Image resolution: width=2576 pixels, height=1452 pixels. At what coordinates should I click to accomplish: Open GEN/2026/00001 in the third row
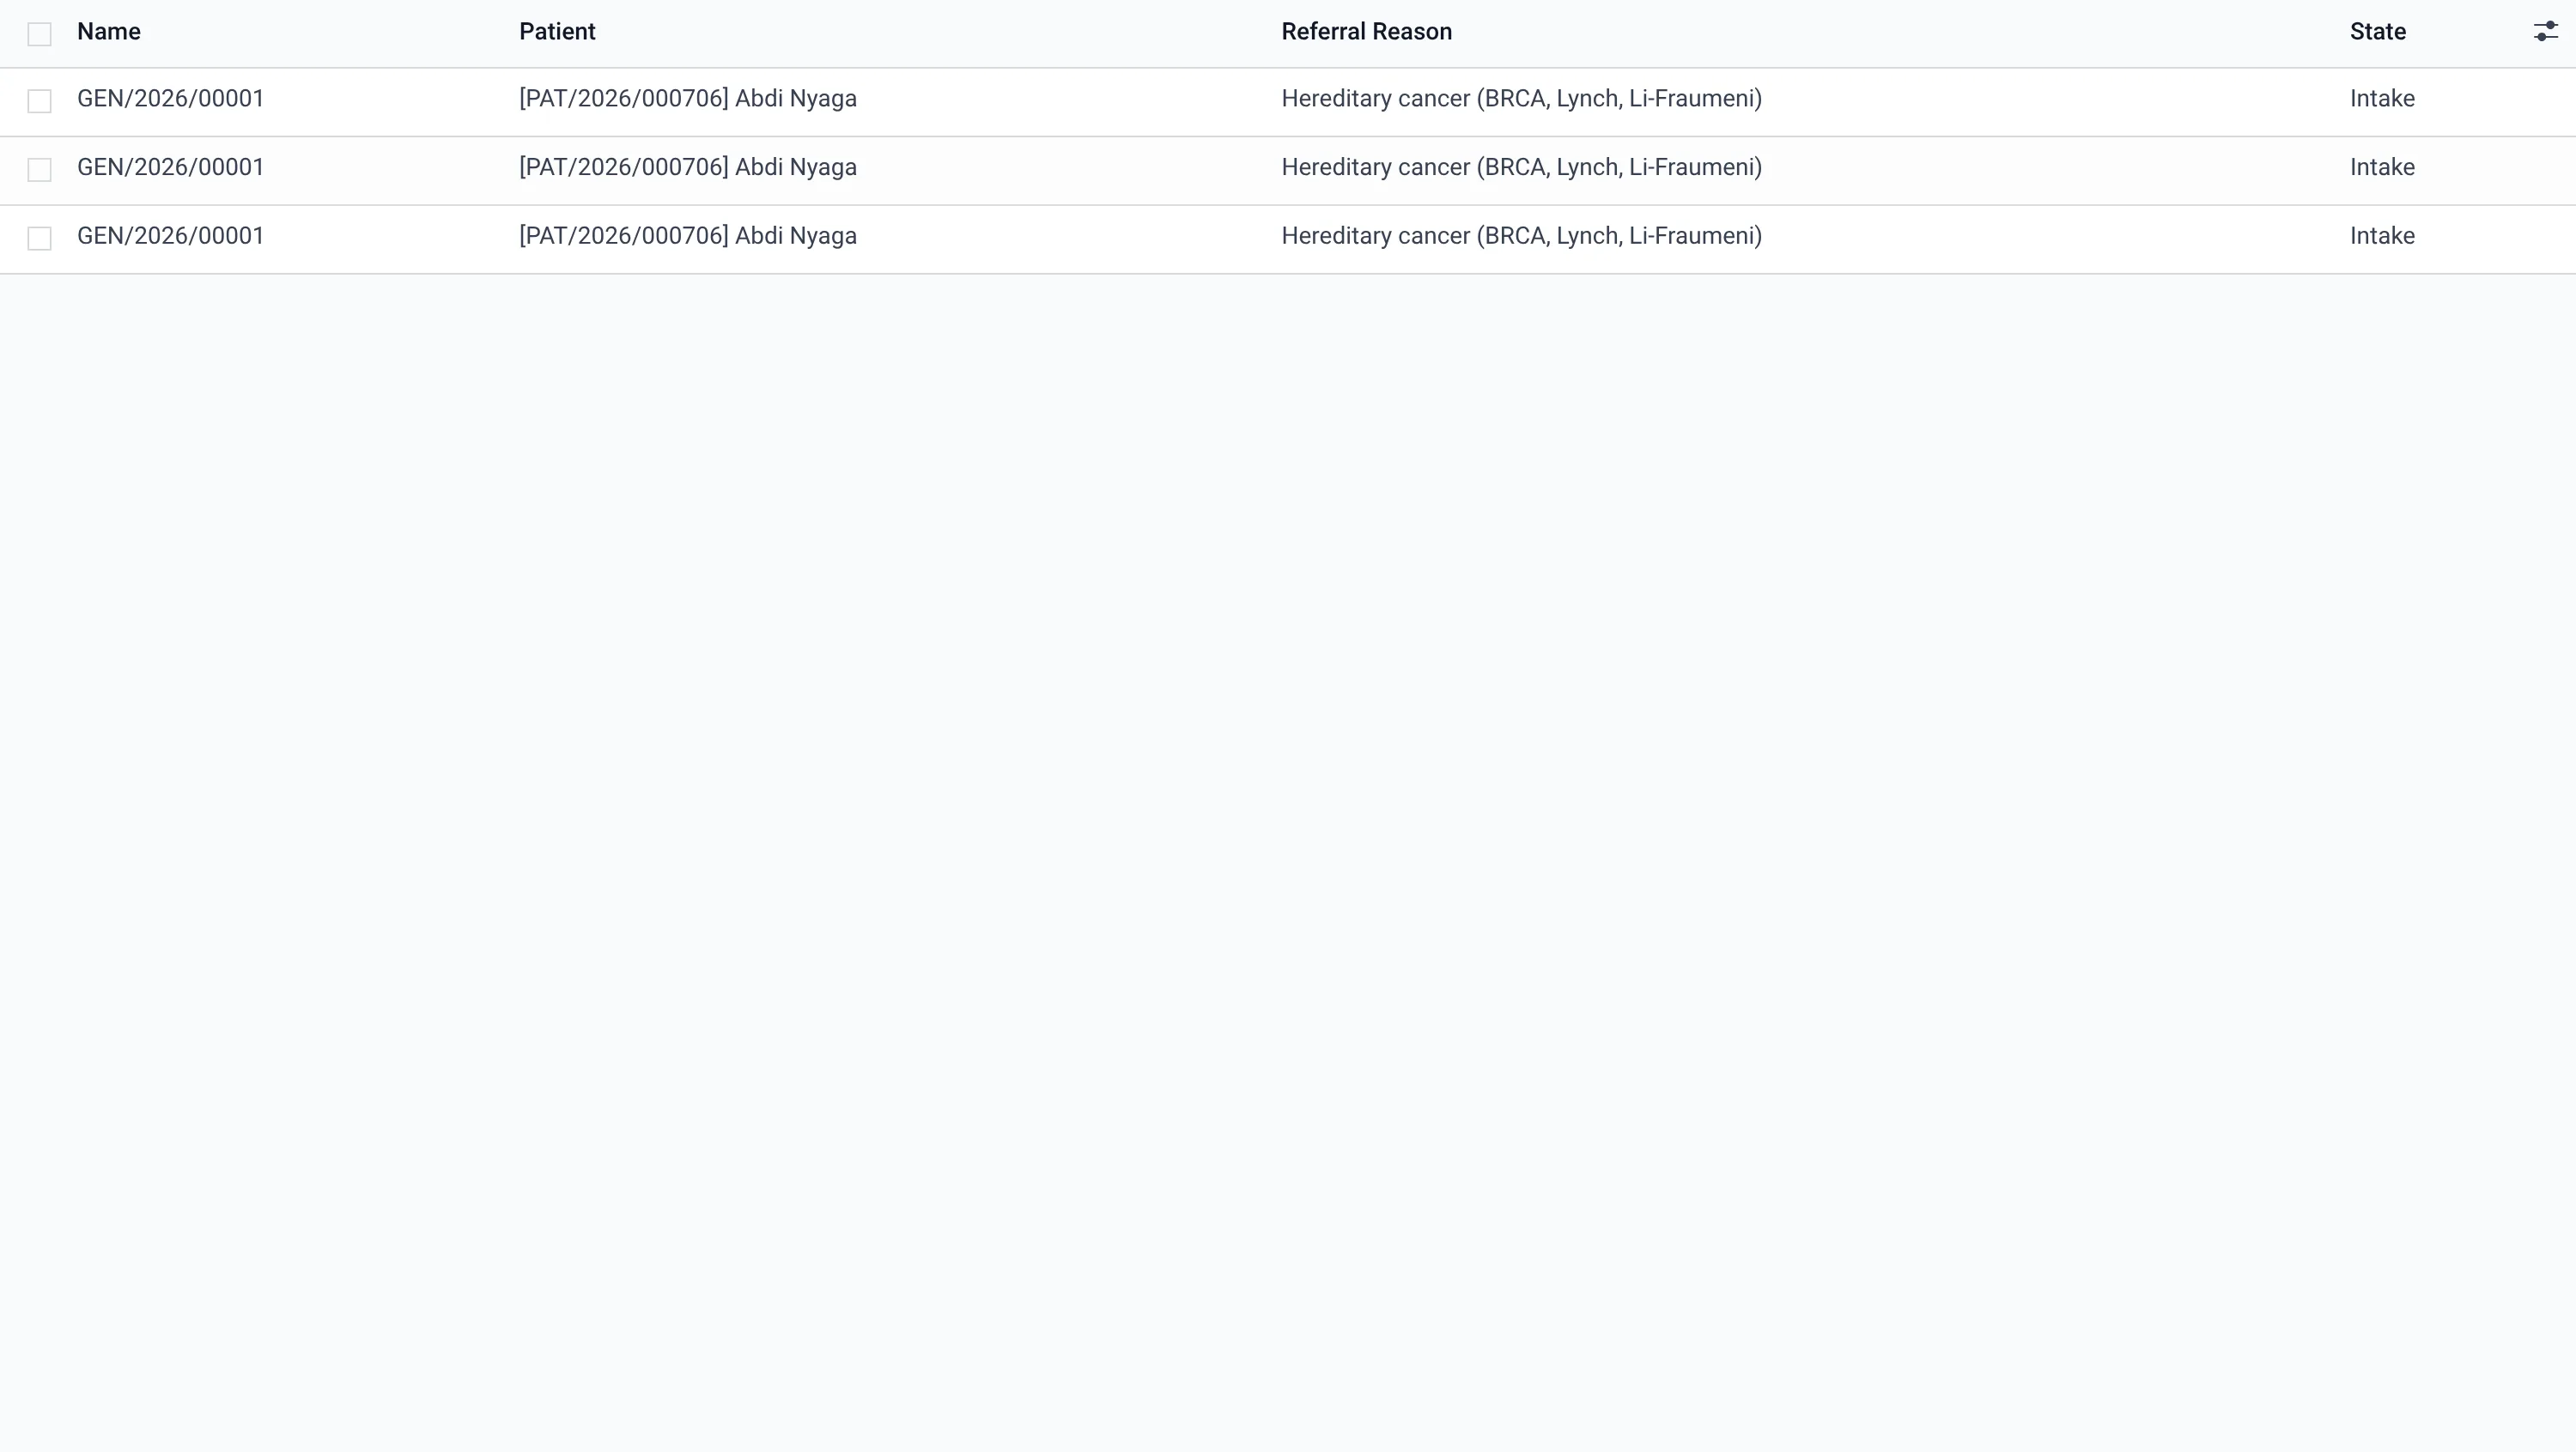(171, 236)
